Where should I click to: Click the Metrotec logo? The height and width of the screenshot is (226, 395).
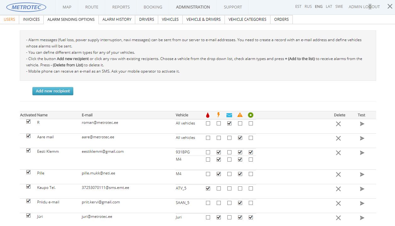(26, 7)
